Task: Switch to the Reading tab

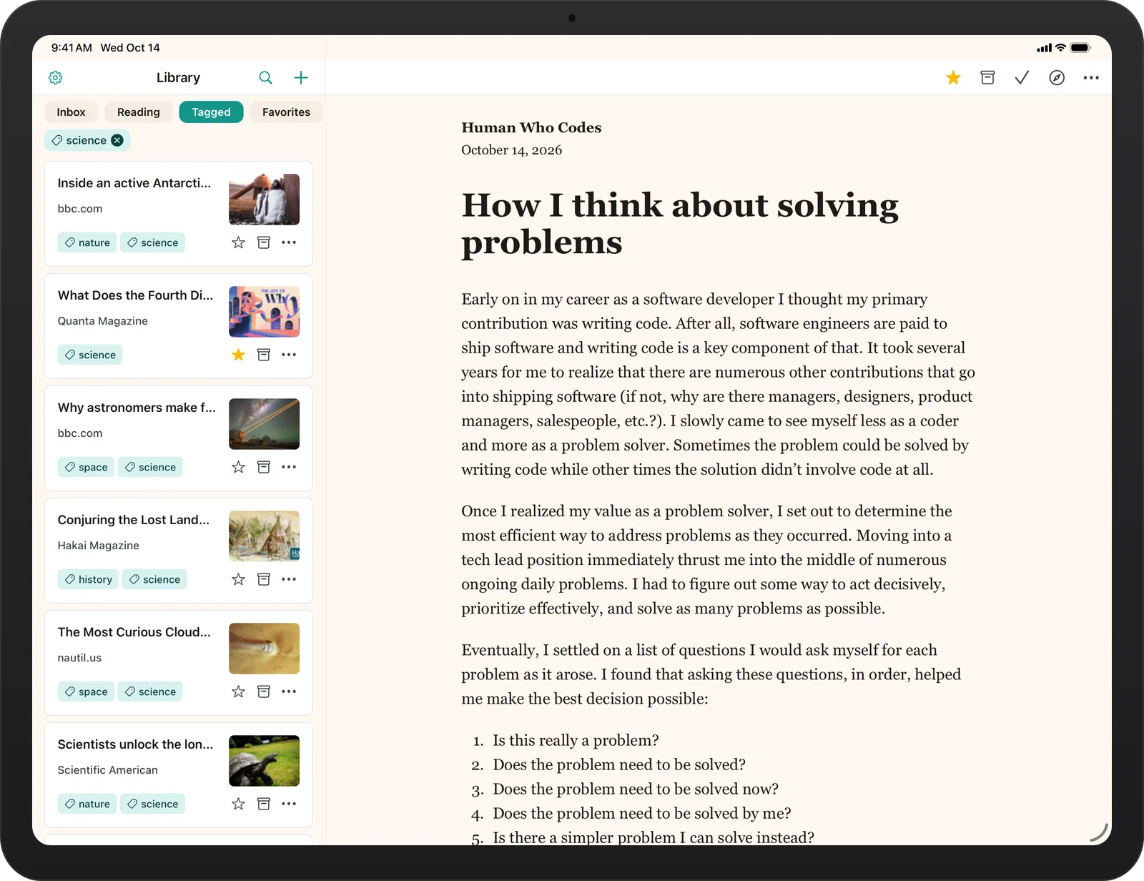Action: pos(139,112)
